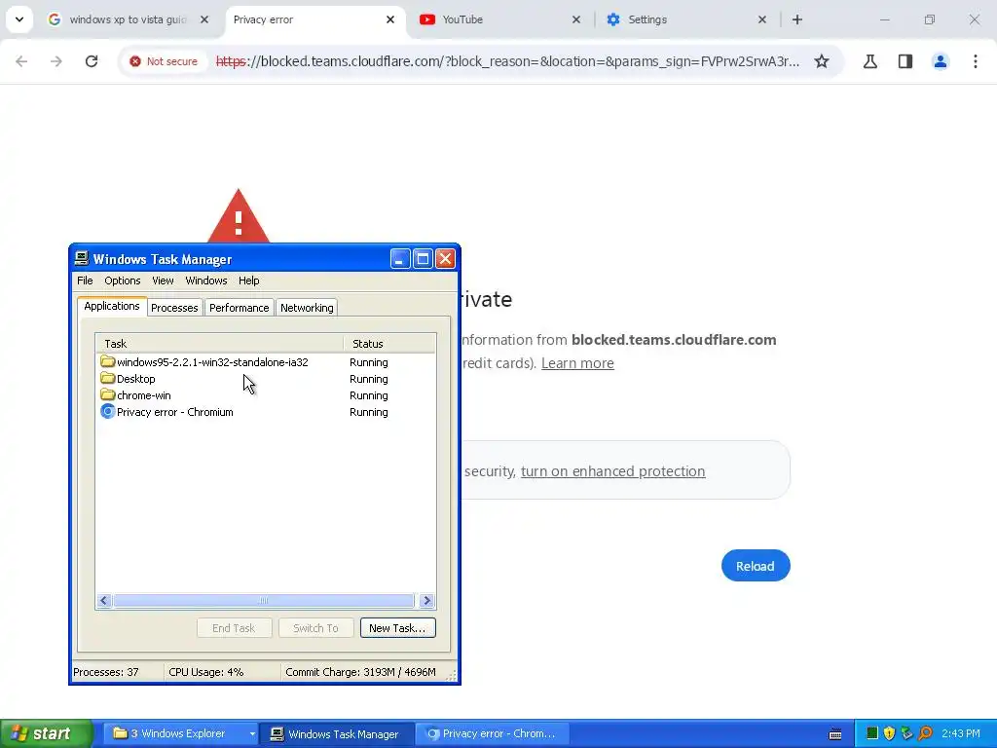Click the on-screen keyboard taskbar icon
This screenshot has width=997, height=748.
click(x=835, y=734)
